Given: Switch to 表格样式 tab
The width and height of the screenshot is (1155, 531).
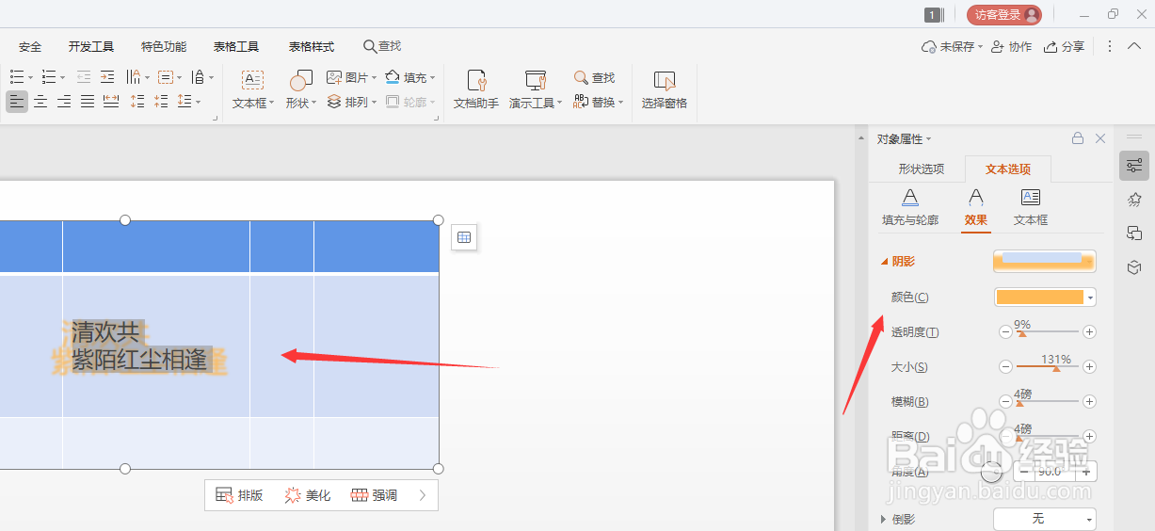Looking at the screenshot, I should [x=312, y=46].
